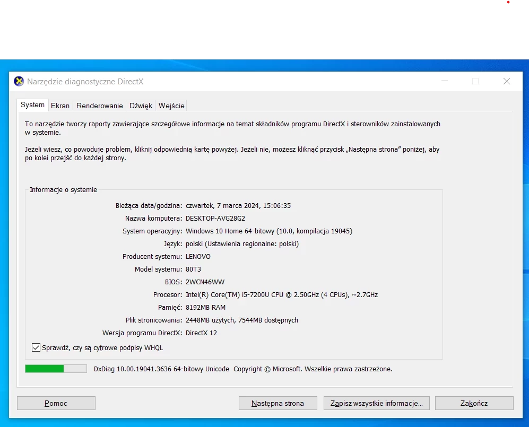Click the Informacje o systemie group label
529x427 pixels.
click(x=64, y=189)
